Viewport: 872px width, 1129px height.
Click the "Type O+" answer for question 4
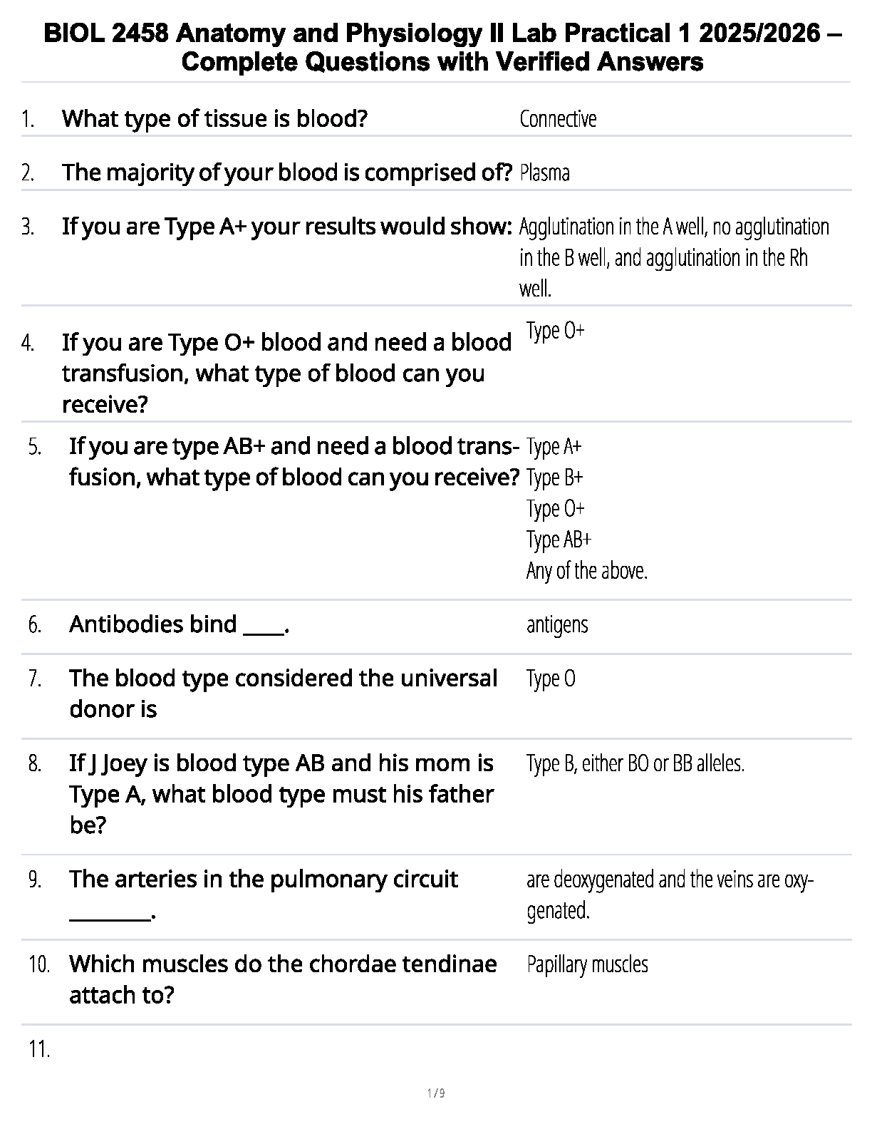[x=555, y=331]
